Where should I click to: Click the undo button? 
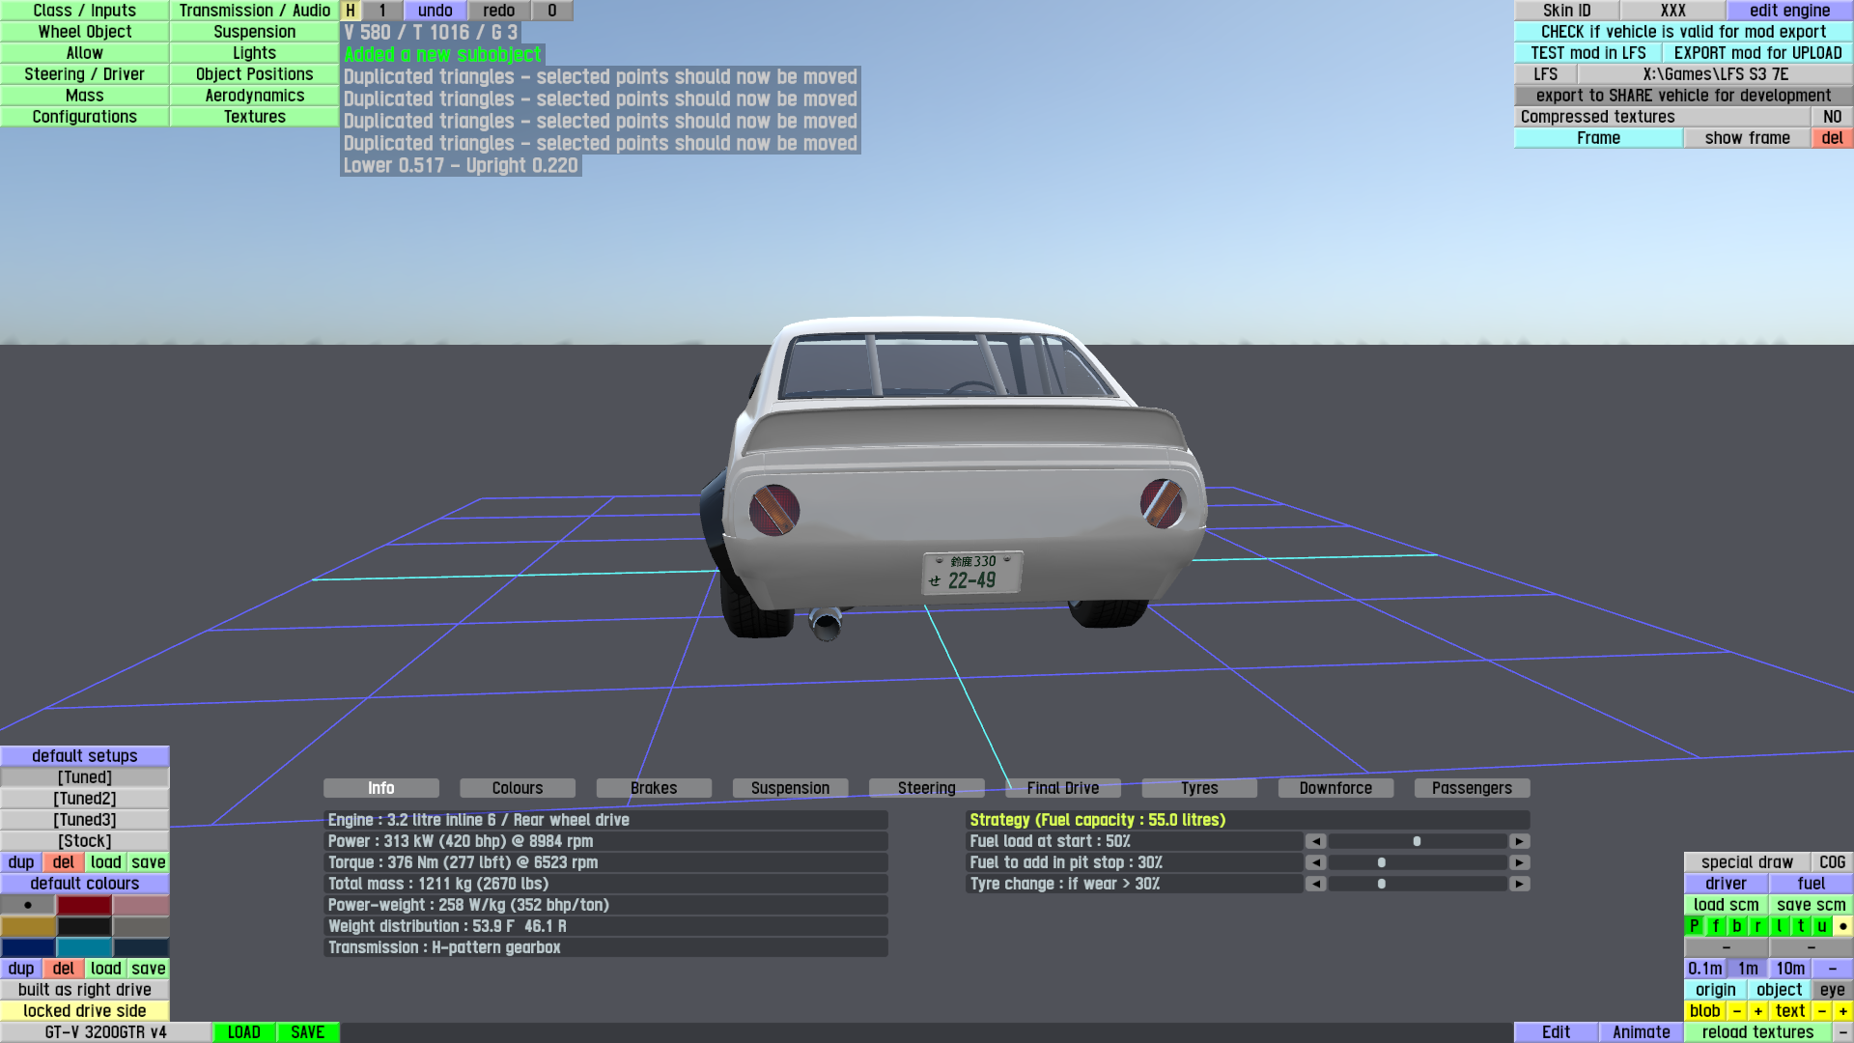(x=435, y=11)
